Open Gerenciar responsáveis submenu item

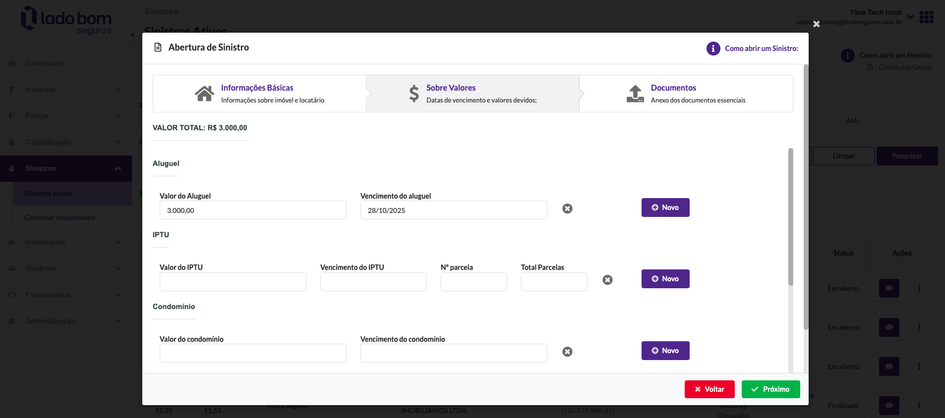click(72, 217)
